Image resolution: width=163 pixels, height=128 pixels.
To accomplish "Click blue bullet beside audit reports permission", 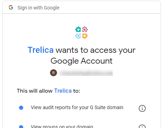I will (x=21, y=108).
